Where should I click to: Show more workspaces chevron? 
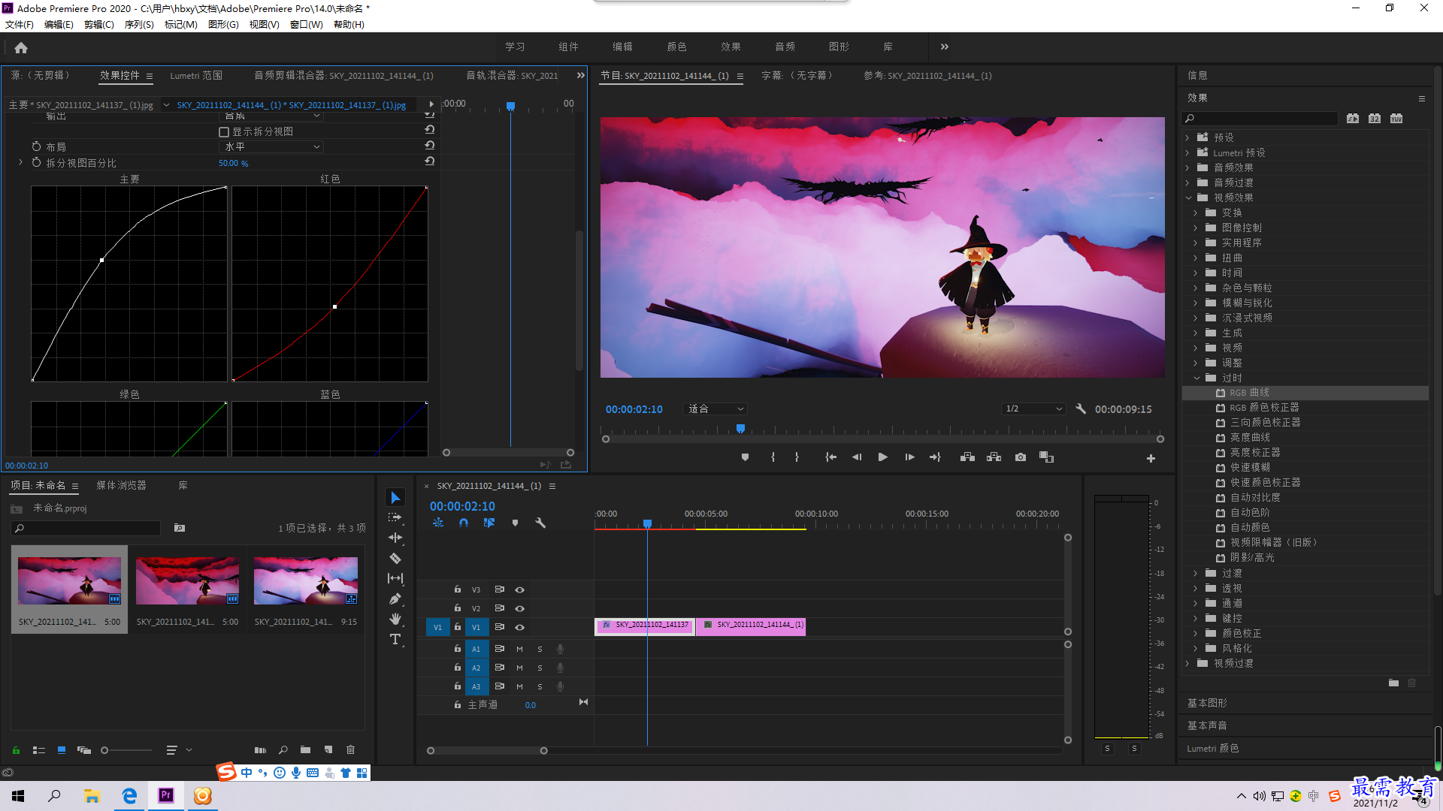[x=945, y=47]
